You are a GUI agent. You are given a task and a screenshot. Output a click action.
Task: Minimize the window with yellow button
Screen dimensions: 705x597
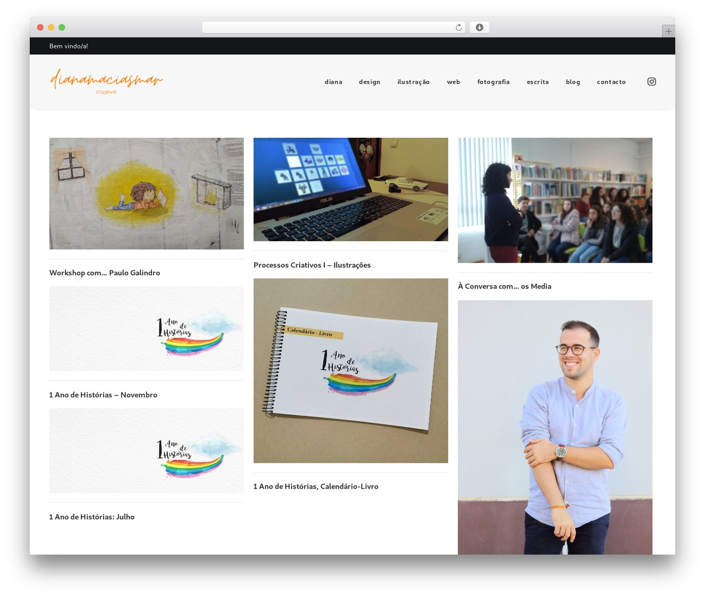[x=51, y=28]
